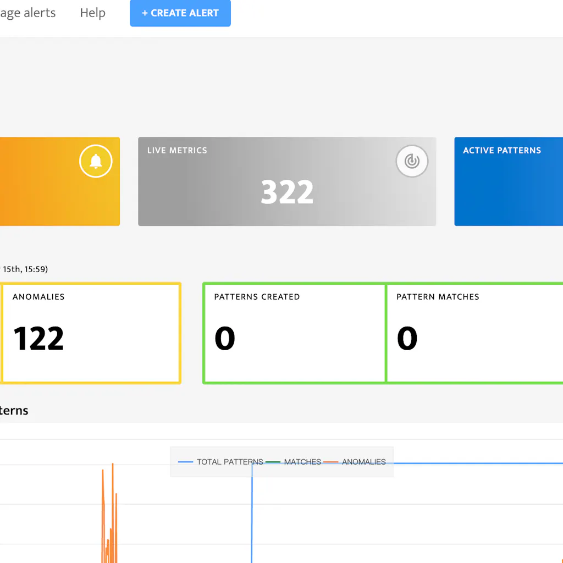Screen dimensions: 563x563
Task: Open the Help menu
Action: (92, 13)
